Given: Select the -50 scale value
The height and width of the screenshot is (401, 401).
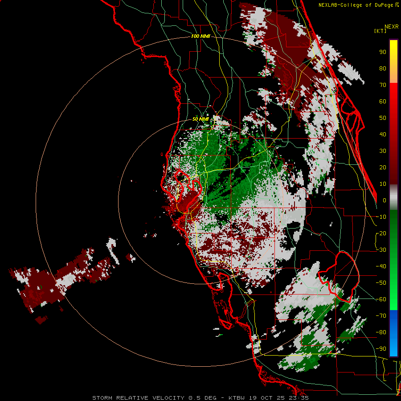Looking at the screenshot, I should (381, 283).
